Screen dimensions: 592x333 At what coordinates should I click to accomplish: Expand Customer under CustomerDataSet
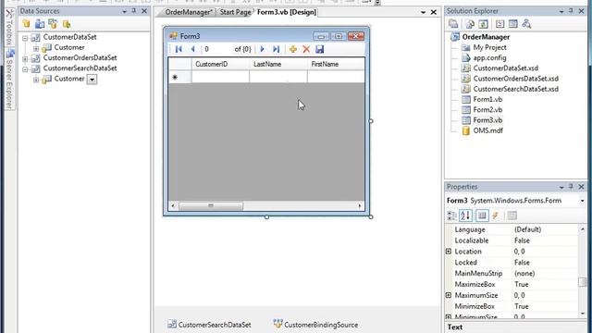click(36, 48)
